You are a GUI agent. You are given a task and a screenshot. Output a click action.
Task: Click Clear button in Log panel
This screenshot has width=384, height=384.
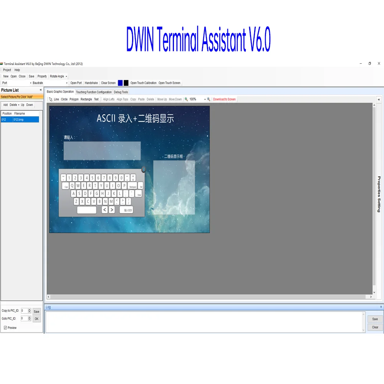pos(375,327)
